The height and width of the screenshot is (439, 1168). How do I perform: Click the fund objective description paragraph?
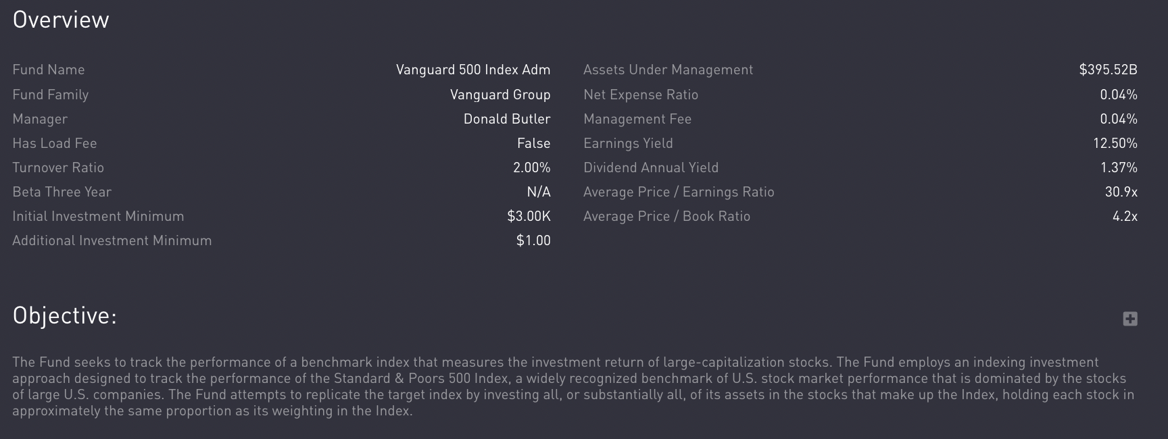[573, 386]
